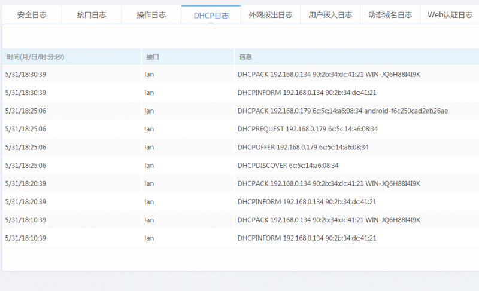Switch to the 接口日志 tab
Image resolution: width=479 pixels, height=291 pixels.
pos(92,14)
